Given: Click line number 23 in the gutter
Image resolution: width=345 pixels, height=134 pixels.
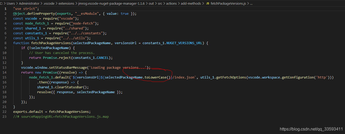Looking at the screenshot, I should [x=5, y=116].
